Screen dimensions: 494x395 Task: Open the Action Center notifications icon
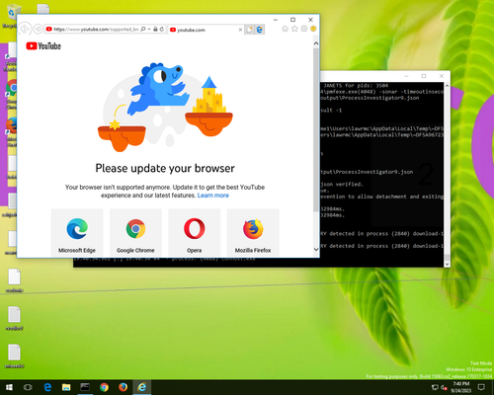[x=481, y=387]
